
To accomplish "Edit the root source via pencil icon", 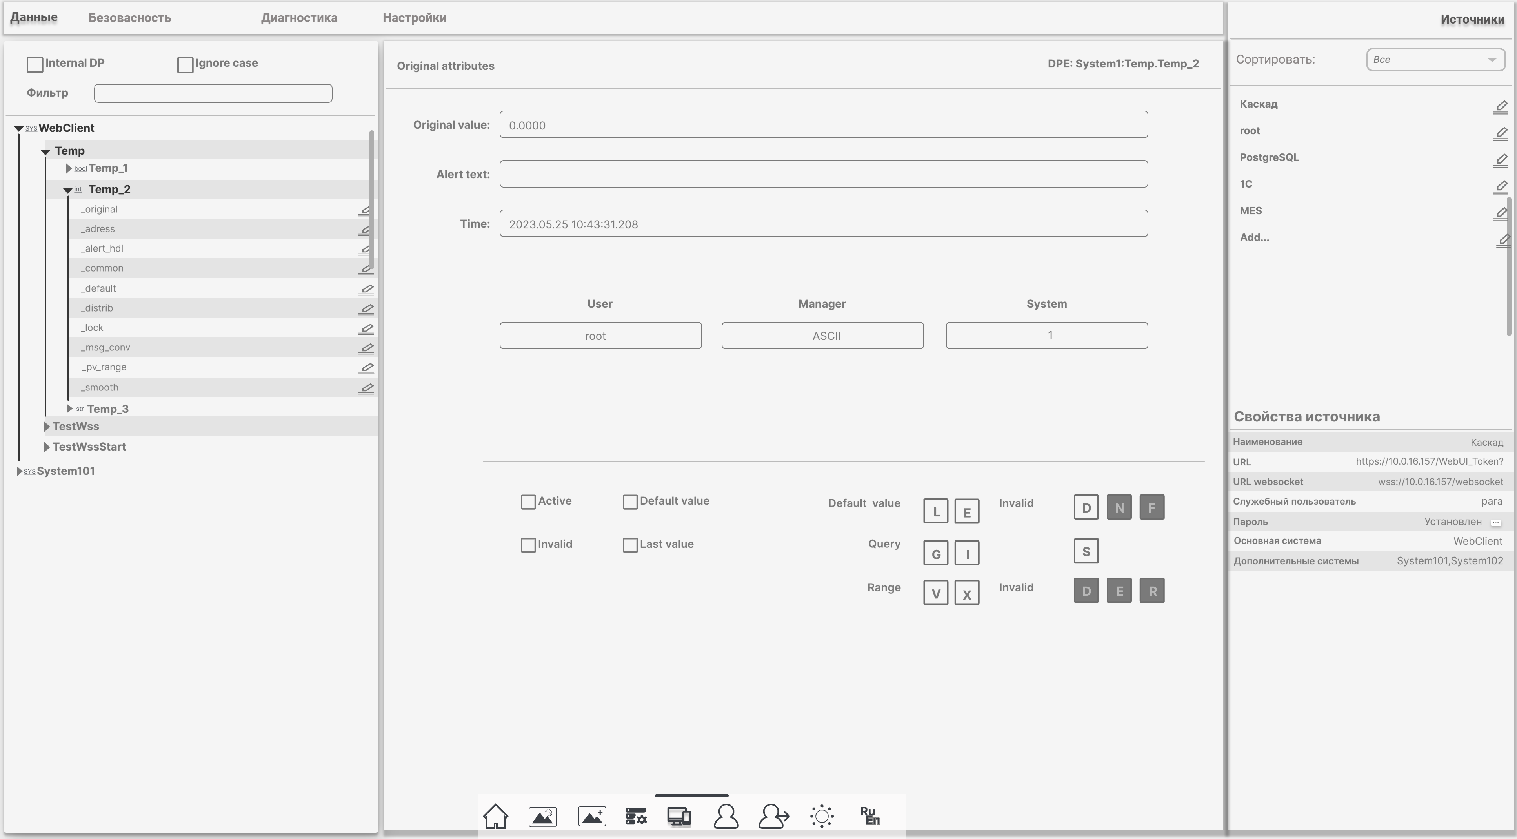I will pyautogui.click(x=1501, y=134).
